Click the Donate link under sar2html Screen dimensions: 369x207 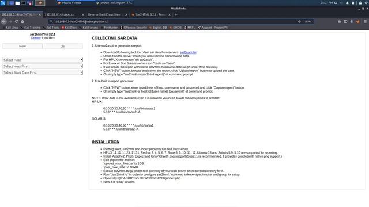[x=36, y=38]
